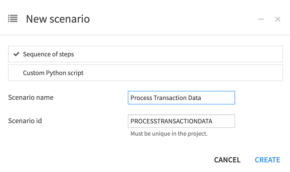This screenshot has width=290, height=172.
Task: Click the Scenario name field label
Action: (31, 97)
